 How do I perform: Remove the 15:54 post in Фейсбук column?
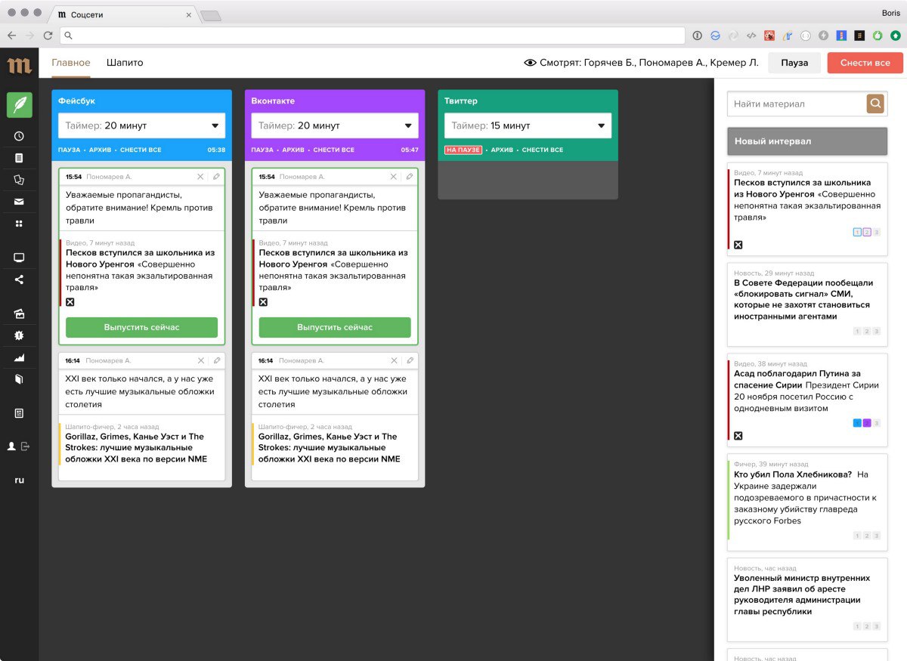point(200,177)
